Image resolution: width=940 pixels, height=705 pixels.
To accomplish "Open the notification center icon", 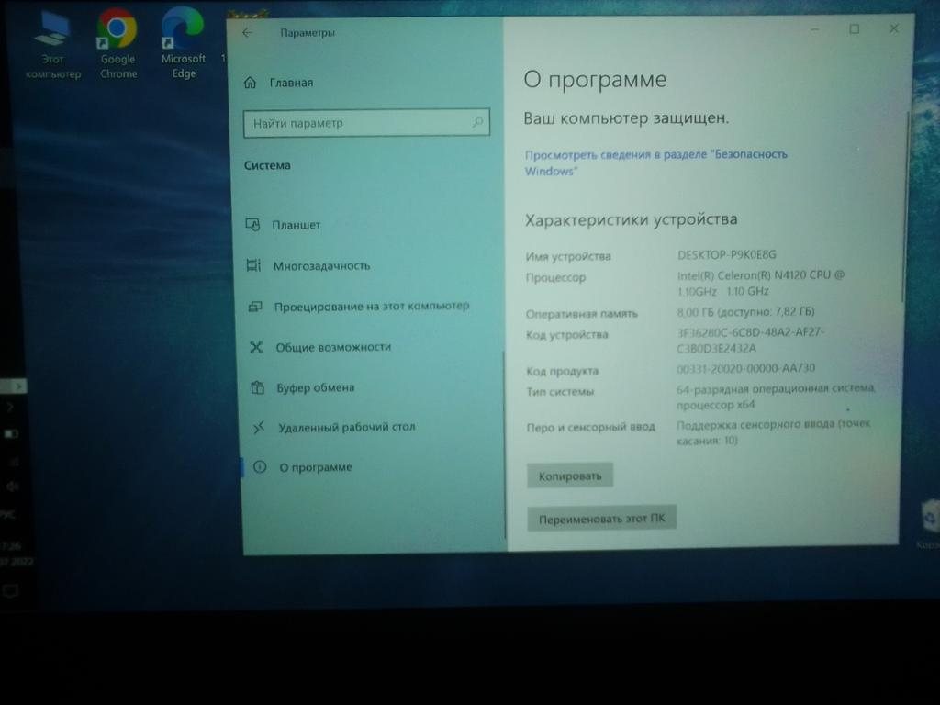I will pos(11,589).
